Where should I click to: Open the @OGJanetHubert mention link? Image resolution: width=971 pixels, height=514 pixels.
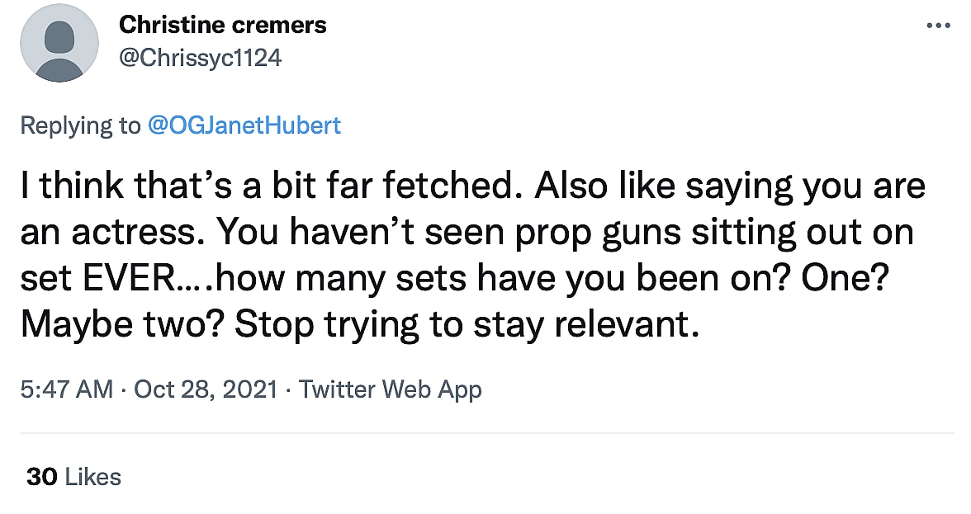click(x=244, y=125)
